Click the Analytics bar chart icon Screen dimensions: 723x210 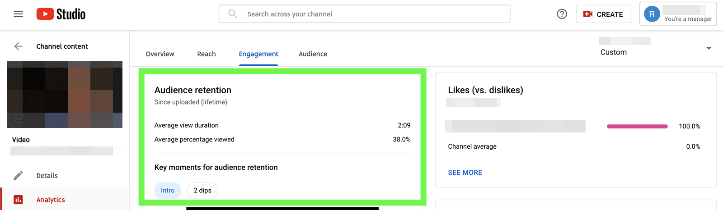point(18,200)
